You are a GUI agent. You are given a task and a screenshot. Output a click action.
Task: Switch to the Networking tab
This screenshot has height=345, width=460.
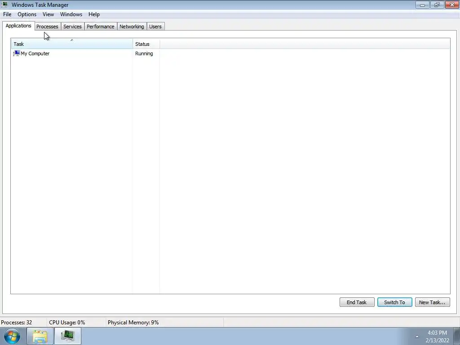132,27
